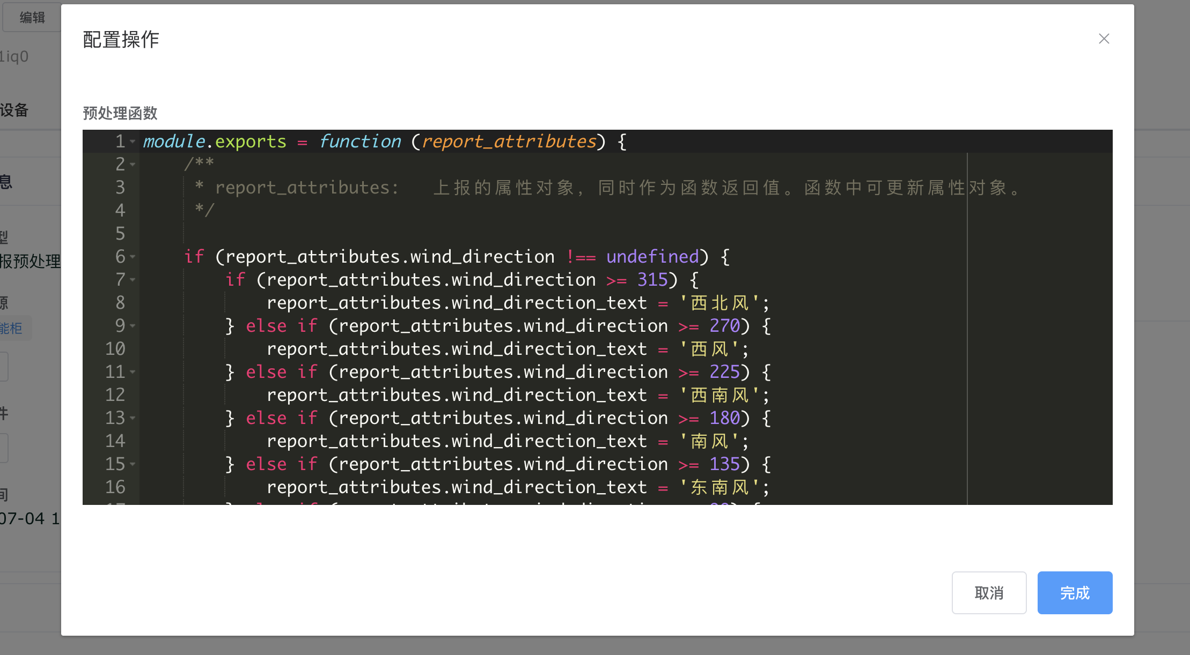This screenshot has width=1190, height=655.
Task: Click the 取消 button
Action: click(x=989, y=593)
